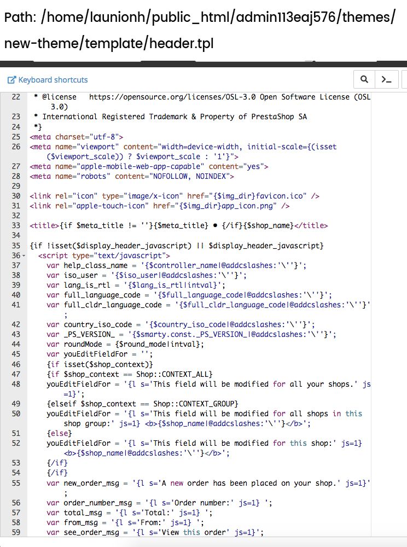Image resolution: width=407 pixels, height=547 pixels.
Task: Open the terminal command prompt button
Action: (x=387, y=79)
